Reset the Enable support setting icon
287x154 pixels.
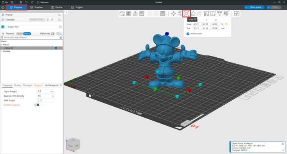35,105
